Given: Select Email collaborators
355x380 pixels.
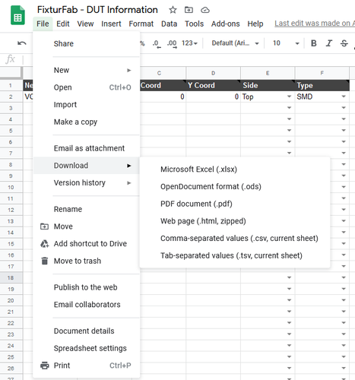Looking at the screenshot, I should click(x=86, y=305).
